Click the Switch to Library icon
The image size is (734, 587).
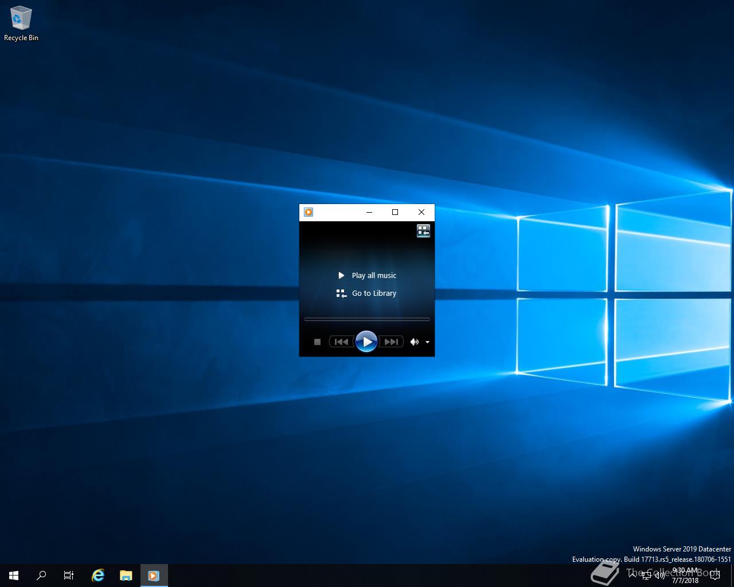click(x=423, y=230)
